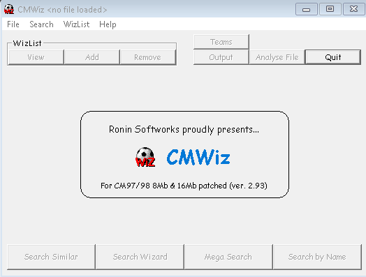This screenshot has width=366, height=277.
Task: Click the Wiz football logo in splash panel
Action: (x=145, y=157)
